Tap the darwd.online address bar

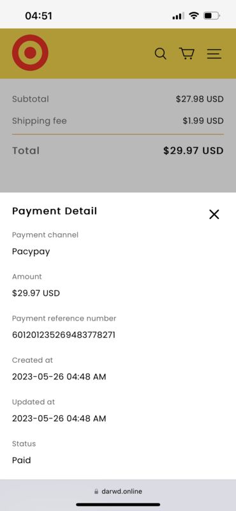pyautogui.click(x=118, y=491)
